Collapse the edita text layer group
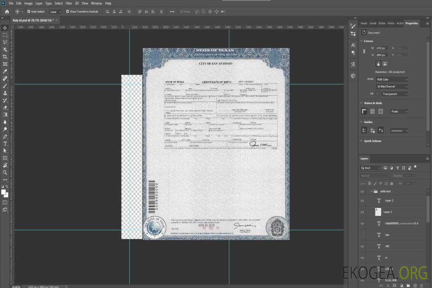 pyautogui.click(x=372, y=191)
